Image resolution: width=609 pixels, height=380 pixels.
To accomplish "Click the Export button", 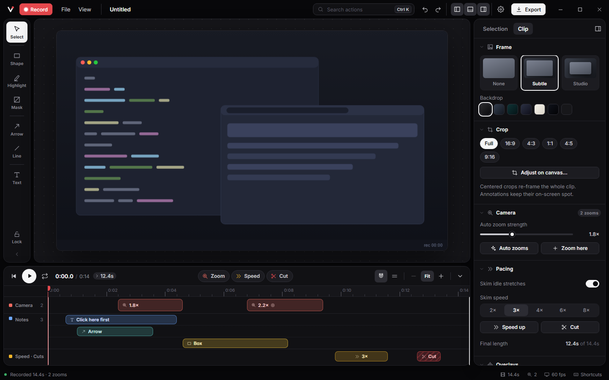I will click(528, 9).
